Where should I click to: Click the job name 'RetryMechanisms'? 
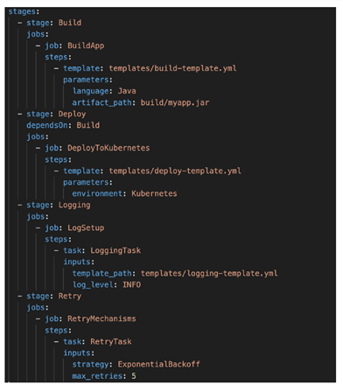101,318
